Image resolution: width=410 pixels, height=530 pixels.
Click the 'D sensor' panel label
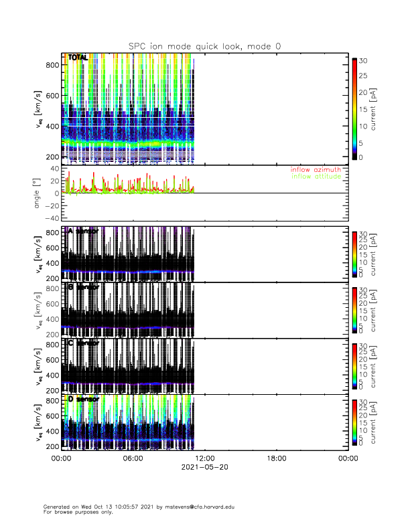[x=83, y=399]
